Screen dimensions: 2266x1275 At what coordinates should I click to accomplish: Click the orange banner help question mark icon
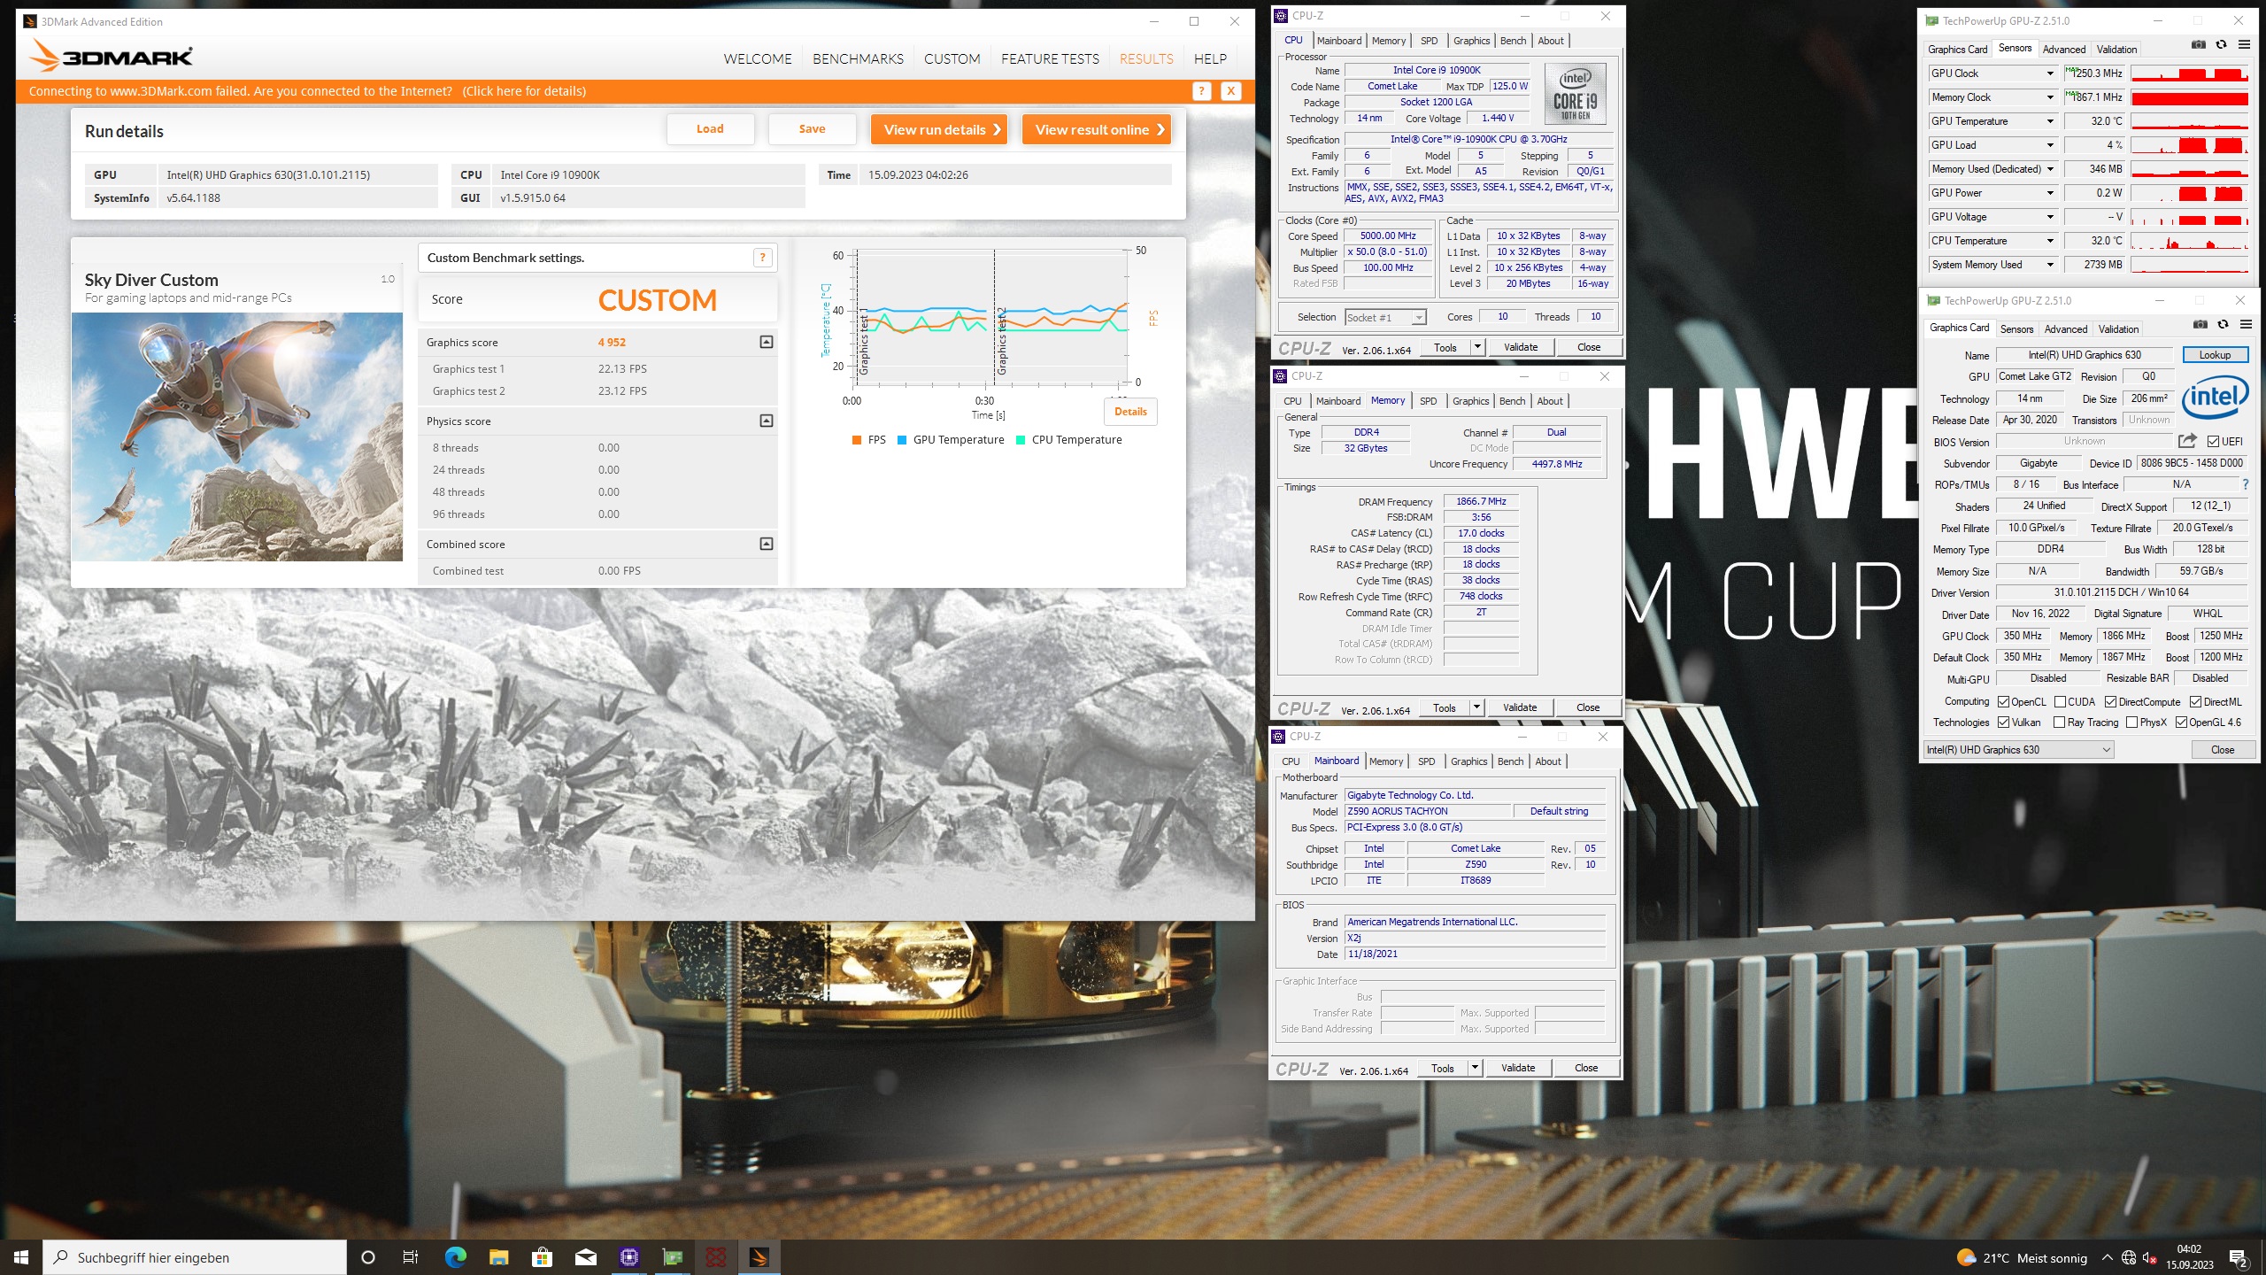pyautogui.click(x=1201, y=91)
